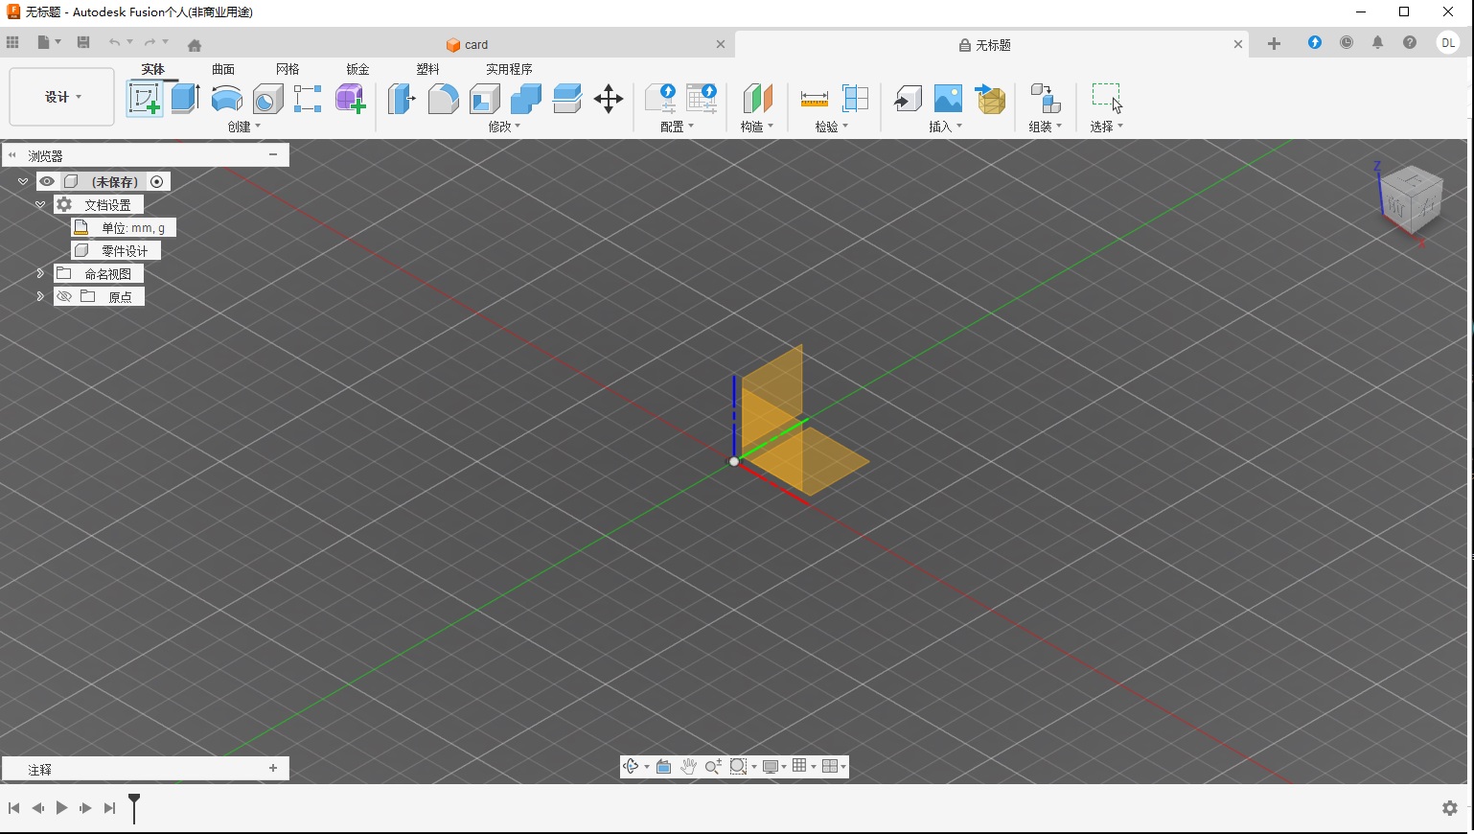Viewport: 1474px width, 834px height.
Task: Click the plus to add a 注释 comment
Action: click(x=273, y=768)
